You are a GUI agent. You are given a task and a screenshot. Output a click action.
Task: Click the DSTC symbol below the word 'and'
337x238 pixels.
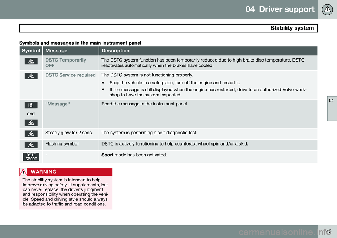click(x=31, y=123)
